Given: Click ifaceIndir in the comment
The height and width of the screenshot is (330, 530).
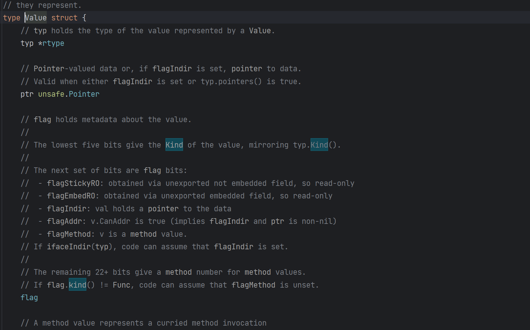Looking at the screenshot, I should (x=69, y=247).
